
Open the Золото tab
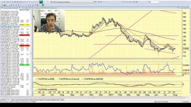pos(48,100)
